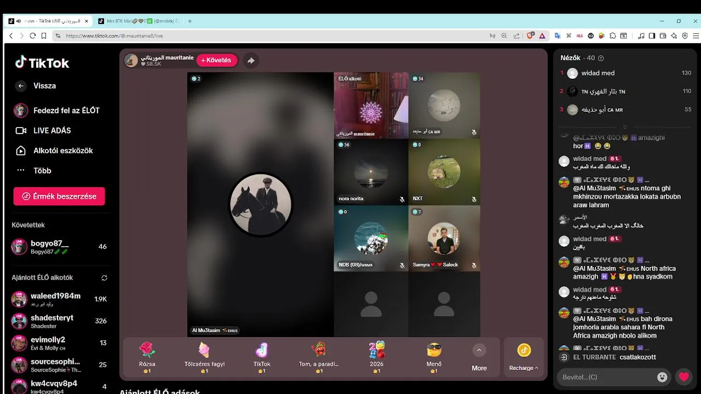
Task: Open sourcesophi... live stream
Action: pos(59,364)
